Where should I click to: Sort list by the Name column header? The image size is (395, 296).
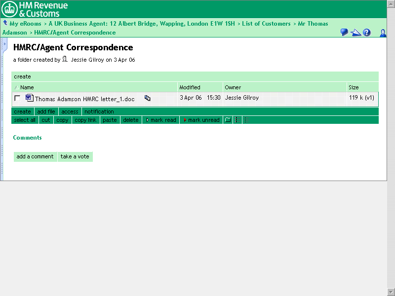pyautogui.click(x=27, y=87)
